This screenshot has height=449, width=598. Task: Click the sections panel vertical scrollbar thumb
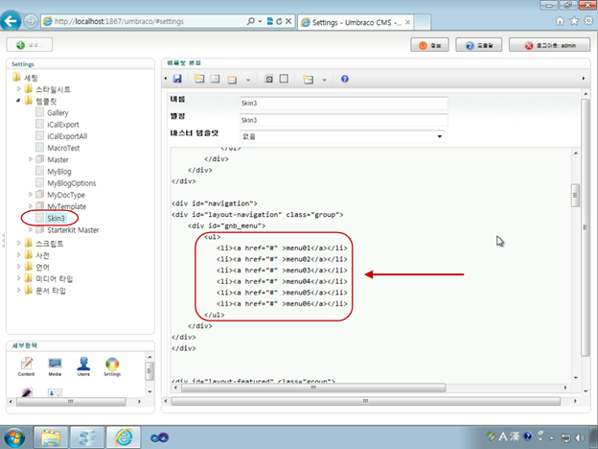(x=149, y=371)
